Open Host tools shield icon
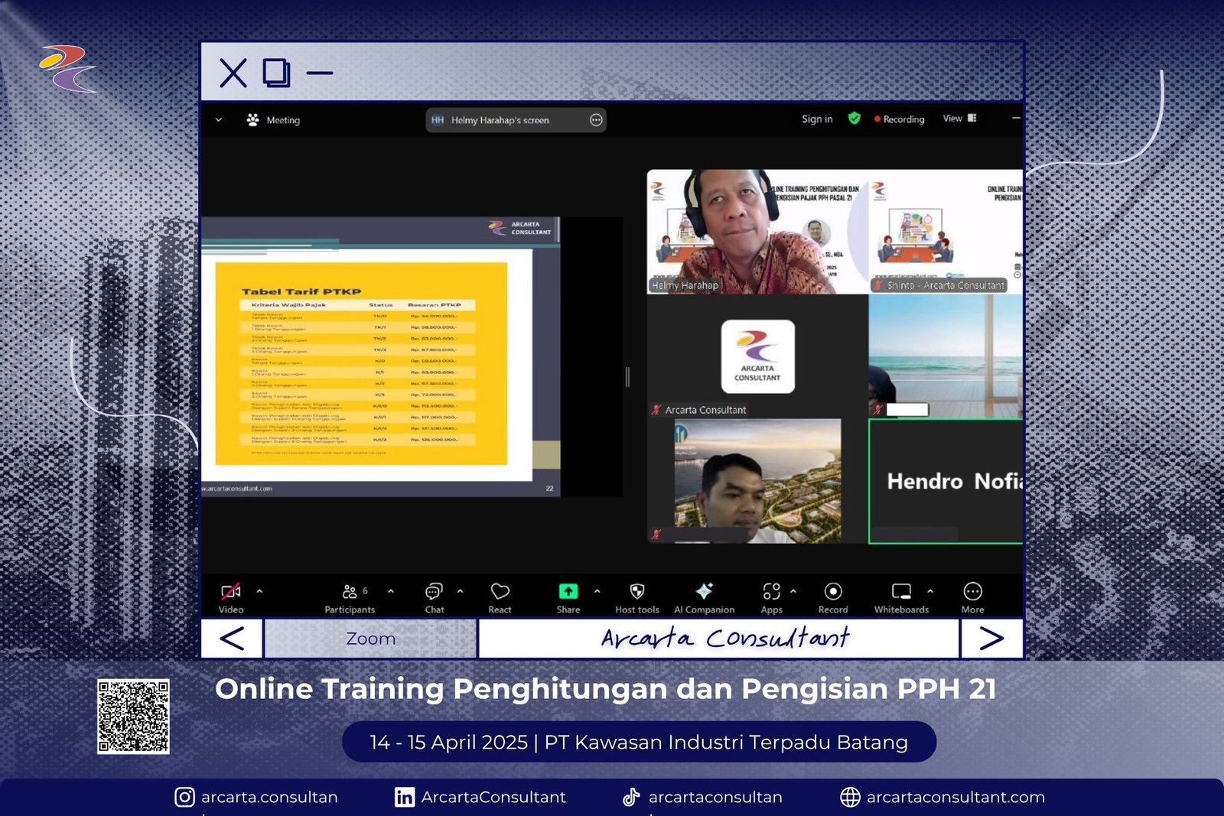The image size is (1224, 816). (636, 592)
